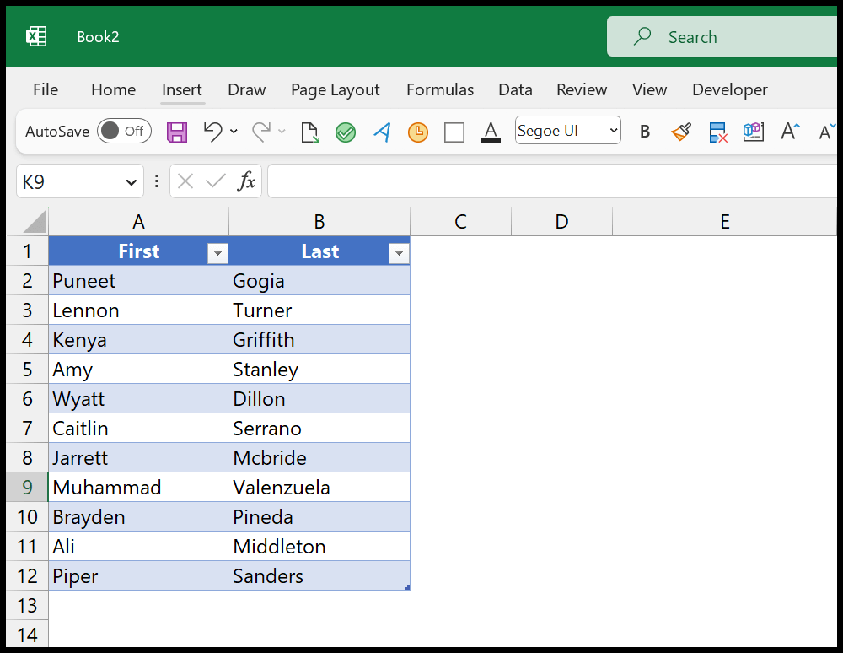
Task: Click the Undo icon
Action: click(x=213, y=132)
